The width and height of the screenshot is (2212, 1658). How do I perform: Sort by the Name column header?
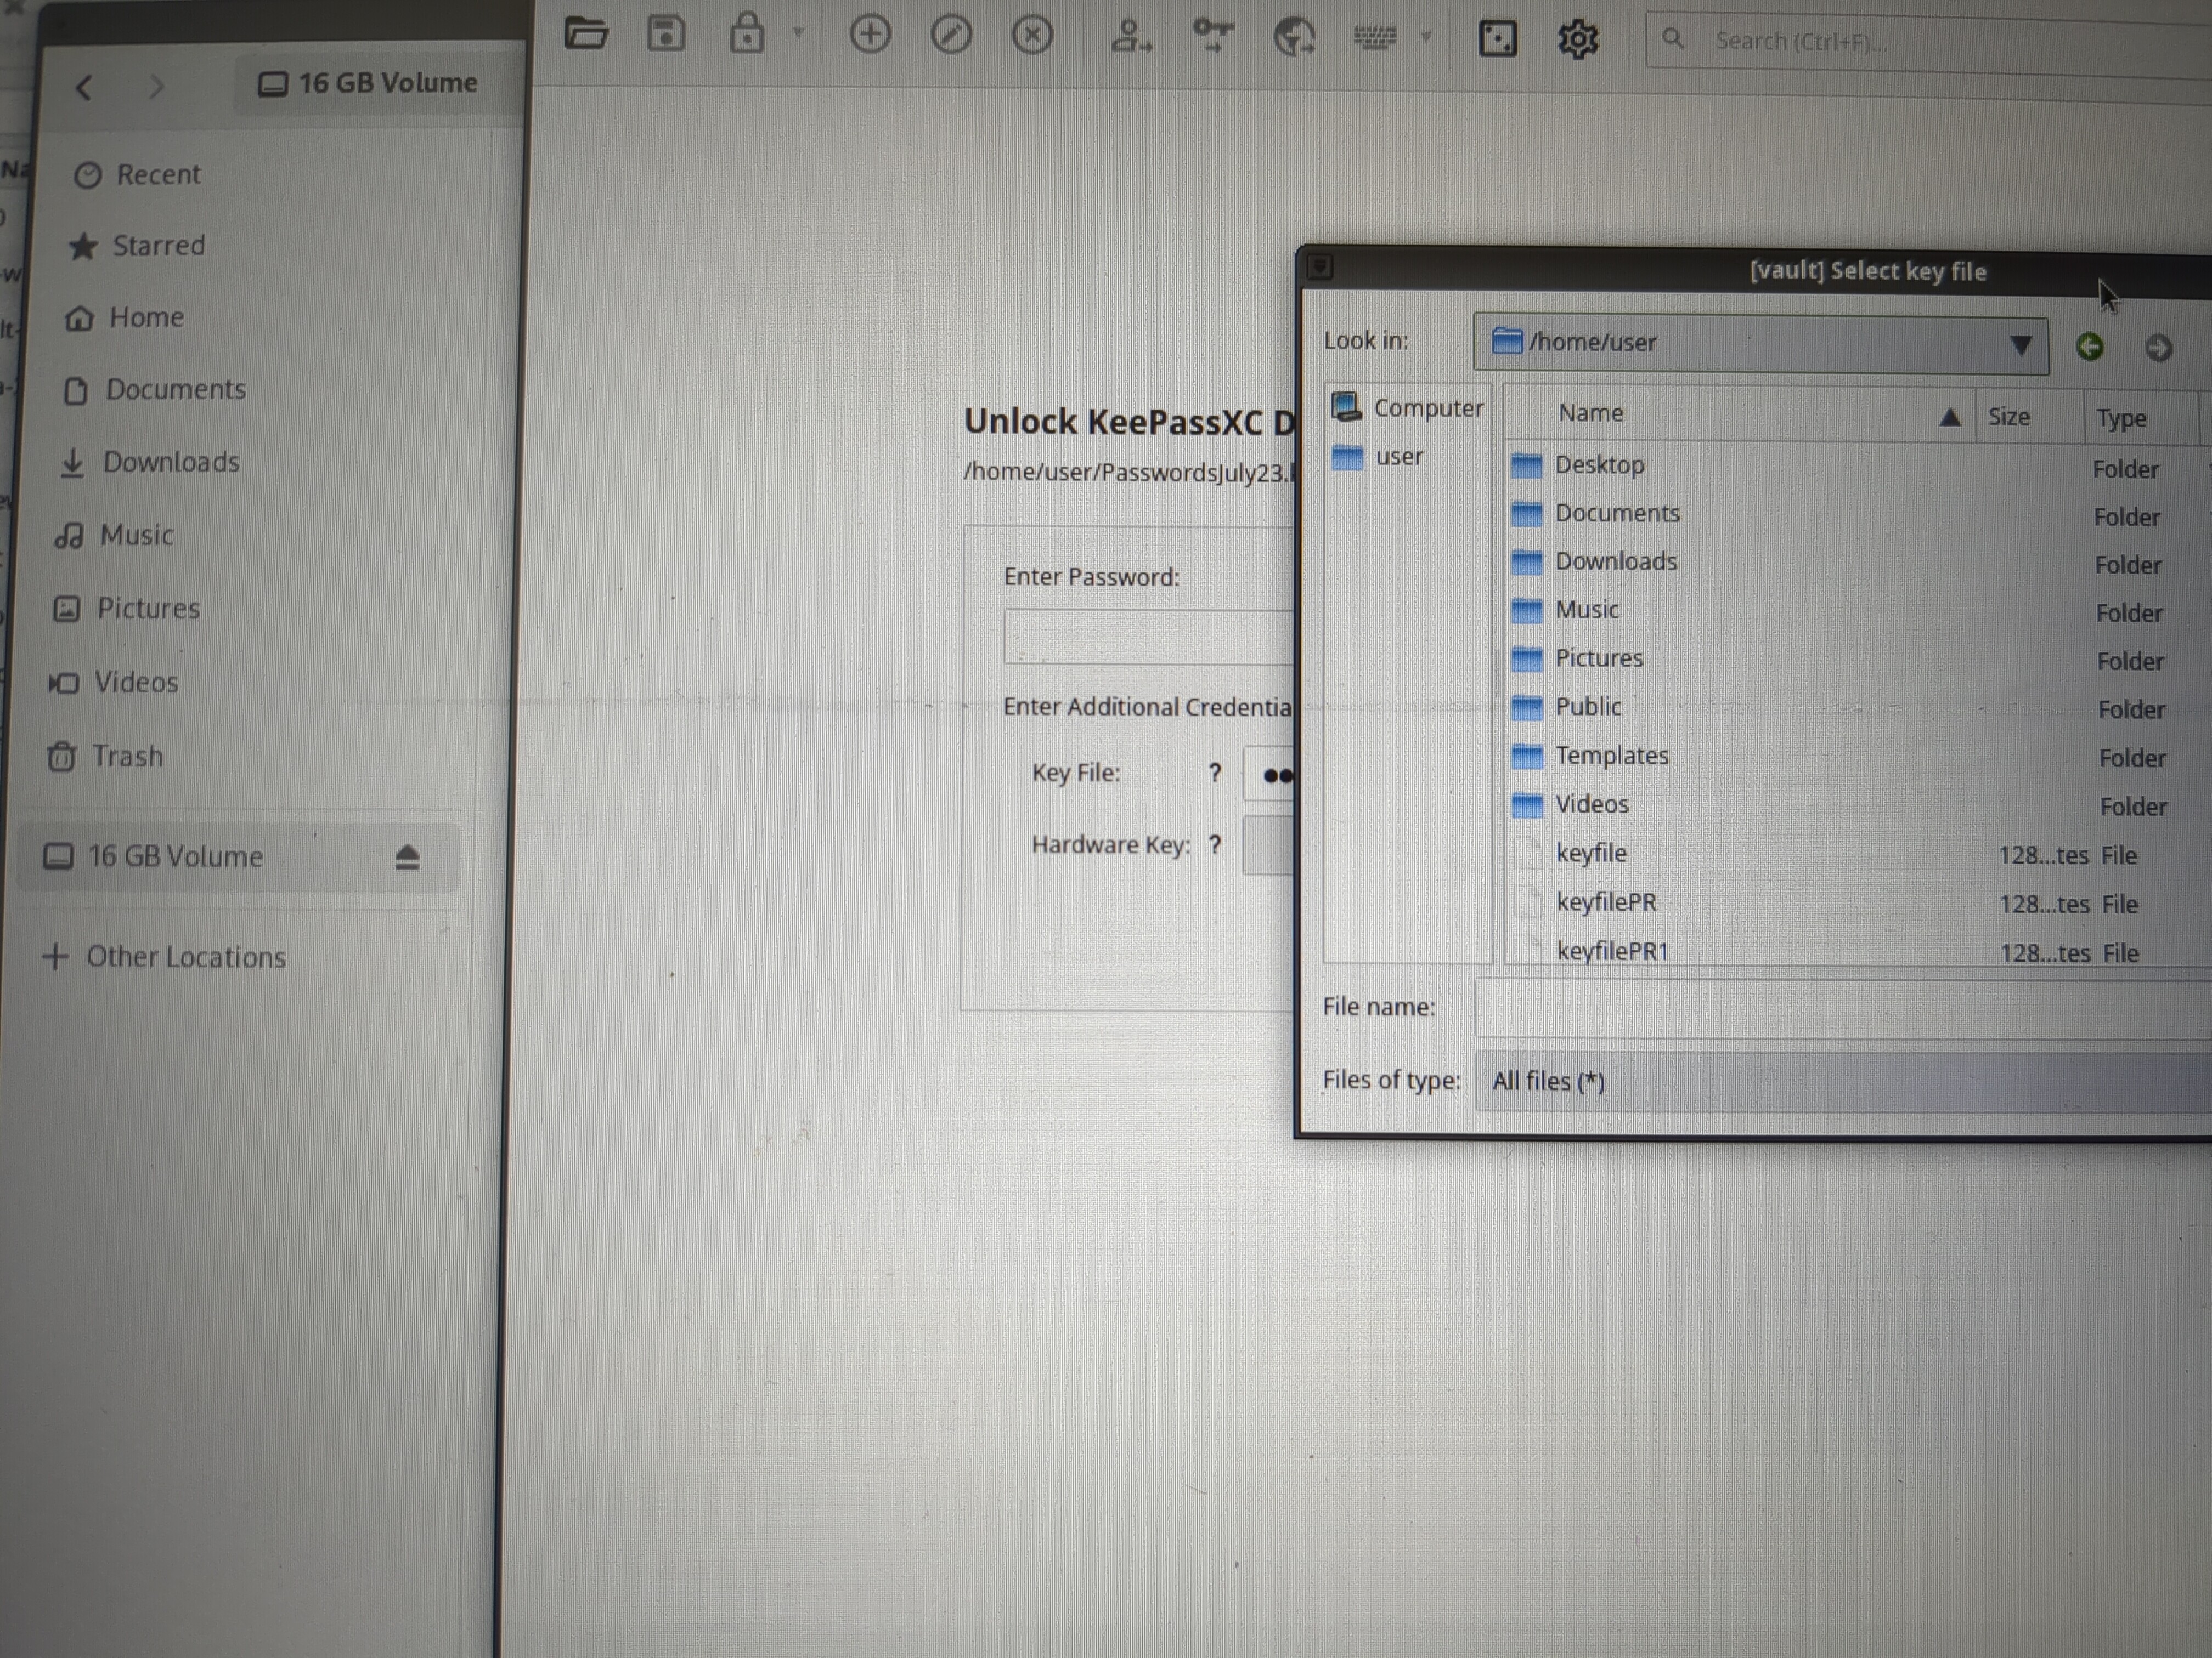click(1740, 414)
